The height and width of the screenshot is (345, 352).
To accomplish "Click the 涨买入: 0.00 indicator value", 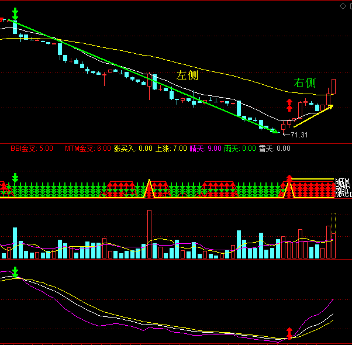I will [133, 149].
